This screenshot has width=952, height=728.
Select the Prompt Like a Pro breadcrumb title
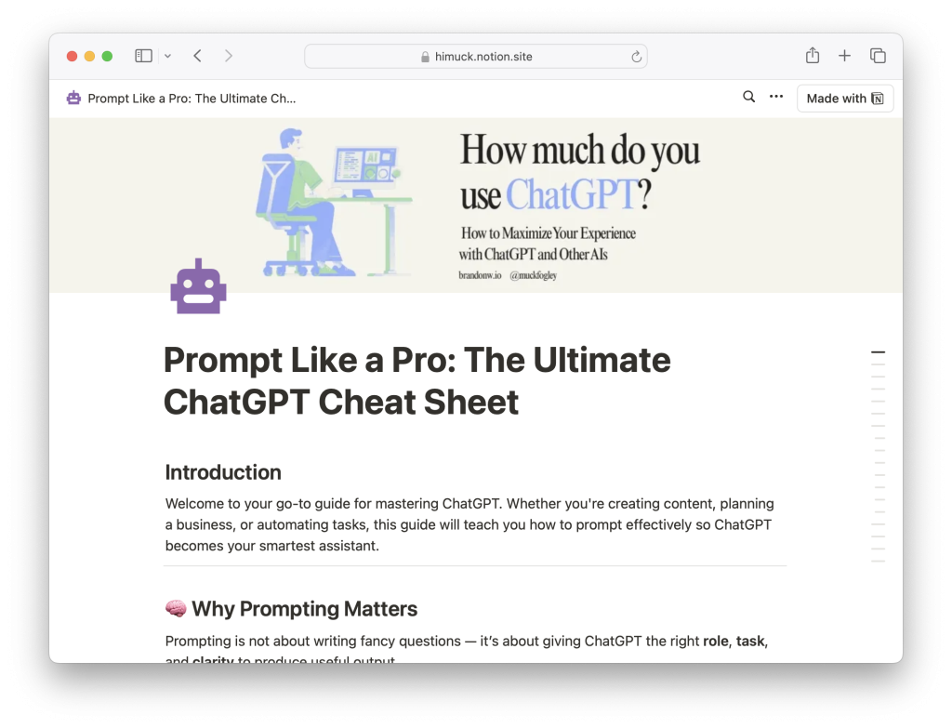[x=192, y=99]
